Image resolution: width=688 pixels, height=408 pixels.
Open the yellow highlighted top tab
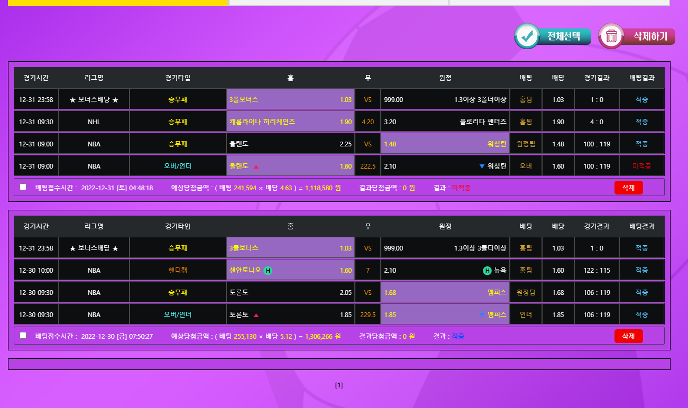117,3
